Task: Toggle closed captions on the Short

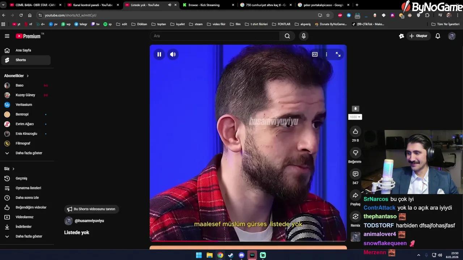Action: [315, 55]
